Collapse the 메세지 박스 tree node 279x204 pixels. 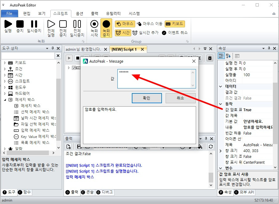pos(5,100)
